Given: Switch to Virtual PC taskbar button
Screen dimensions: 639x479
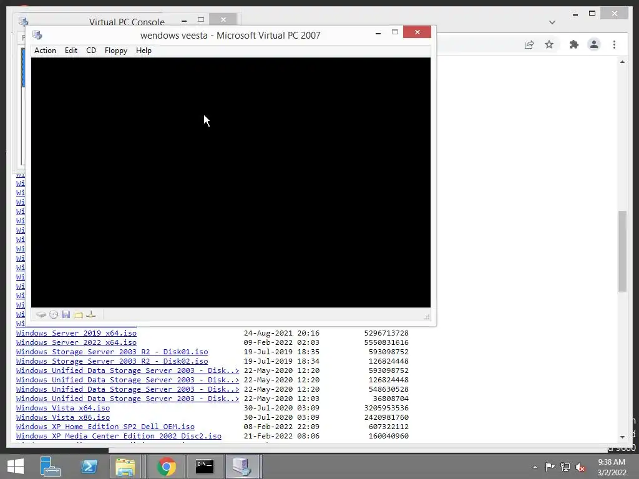Looking at the screenshot, I should coord(242,467).
